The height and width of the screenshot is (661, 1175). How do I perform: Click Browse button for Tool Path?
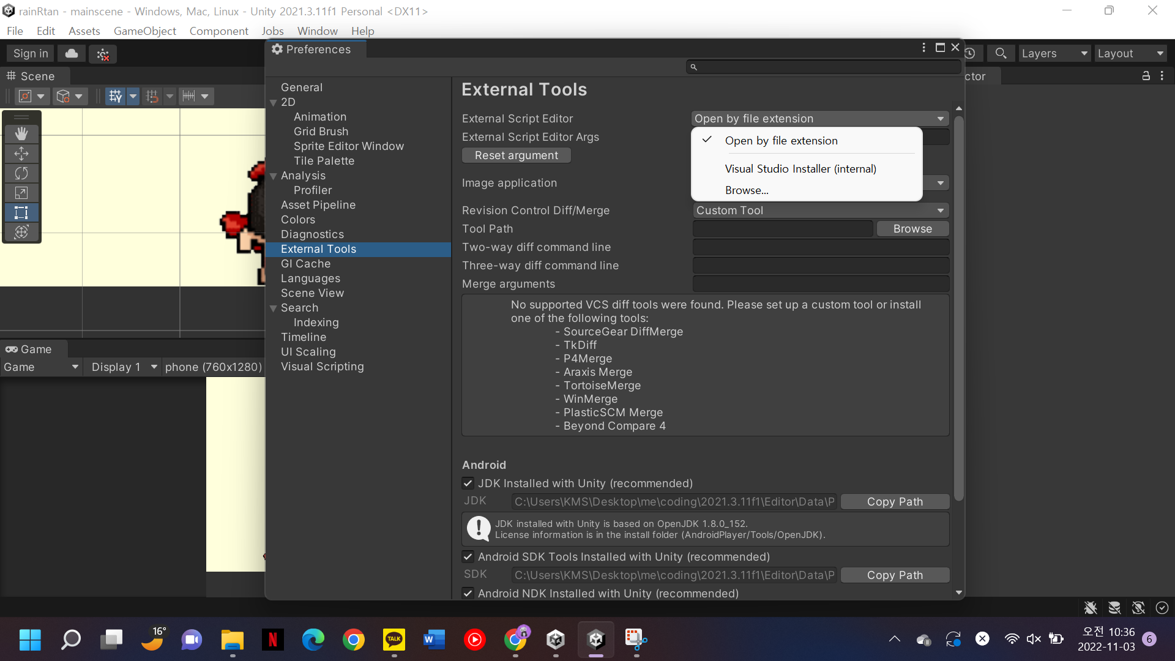(x=912, y=229)
